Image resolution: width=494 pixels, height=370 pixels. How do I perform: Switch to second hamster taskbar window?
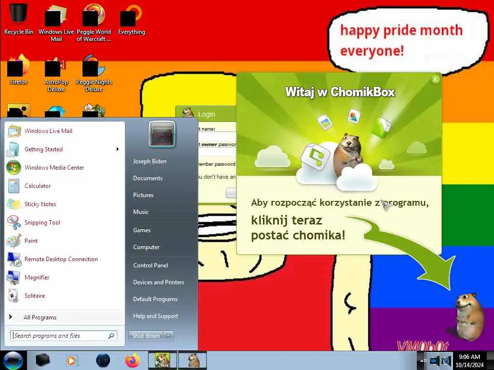[192, 360]
